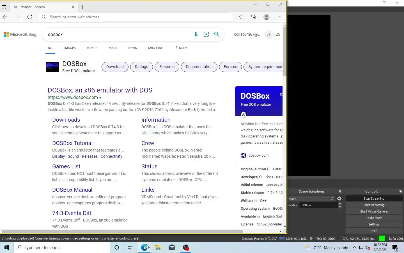Open the DOSBox Manual sitelink
Screen dimensions: 404x253
tap(72, 190)
